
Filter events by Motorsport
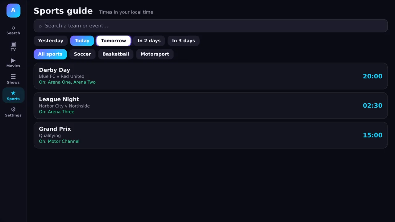coord(155,54)
